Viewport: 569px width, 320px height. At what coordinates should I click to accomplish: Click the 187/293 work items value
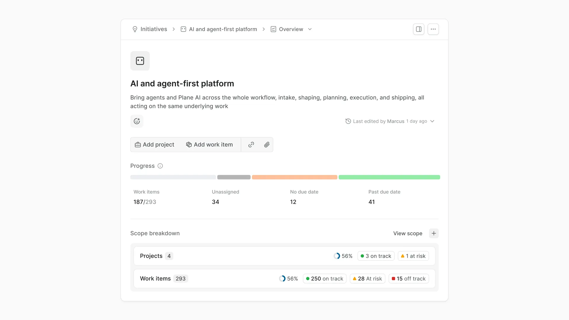pos(145,202)
